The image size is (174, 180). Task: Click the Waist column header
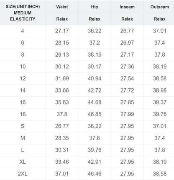(62, 7)
